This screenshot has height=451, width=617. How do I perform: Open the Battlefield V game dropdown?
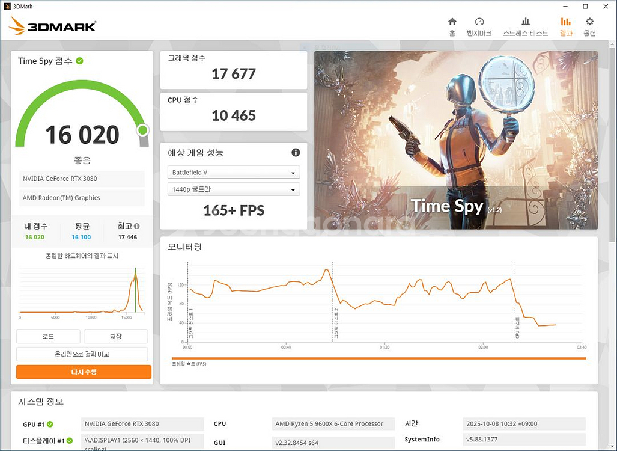click(x=233, y=172)
